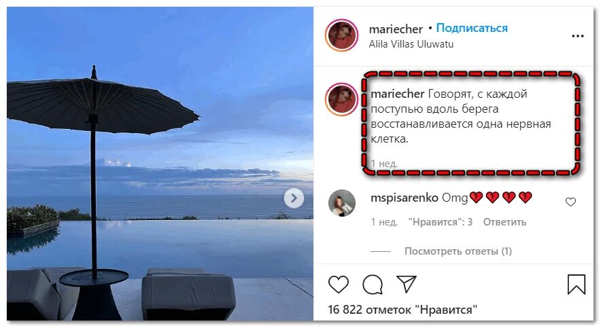Click mariecher's avatar next to the caption

click(x=341, y=99)
